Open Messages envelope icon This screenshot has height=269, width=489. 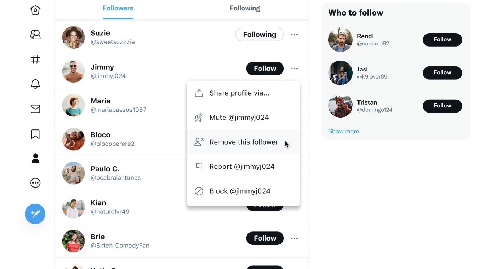(x=35, y=109)
